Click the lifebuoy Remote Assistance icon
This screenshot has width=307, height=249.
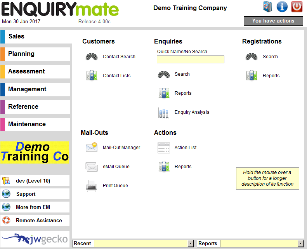tap(6, 220)
